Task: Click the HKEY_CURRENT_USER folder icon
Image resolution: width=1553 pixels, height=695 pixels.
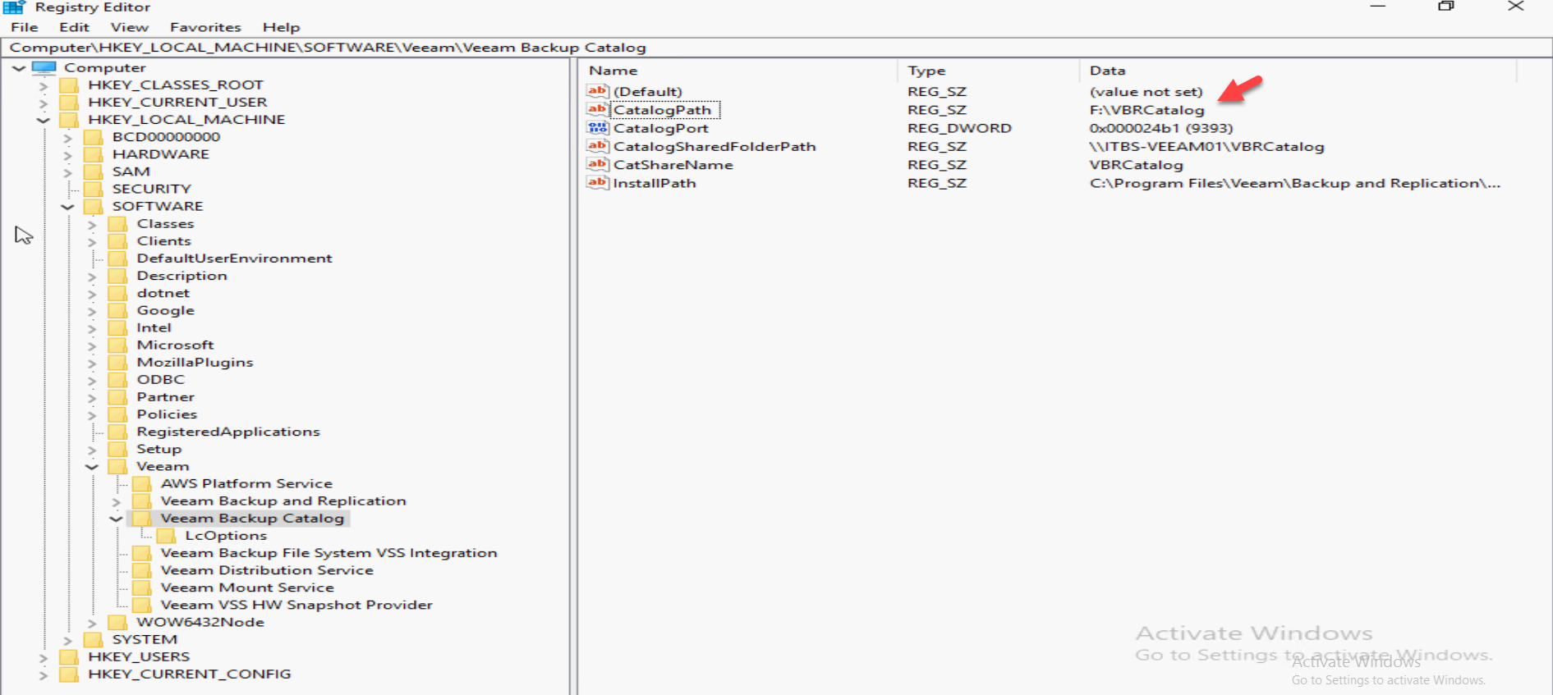Action: tap(70, 102)
